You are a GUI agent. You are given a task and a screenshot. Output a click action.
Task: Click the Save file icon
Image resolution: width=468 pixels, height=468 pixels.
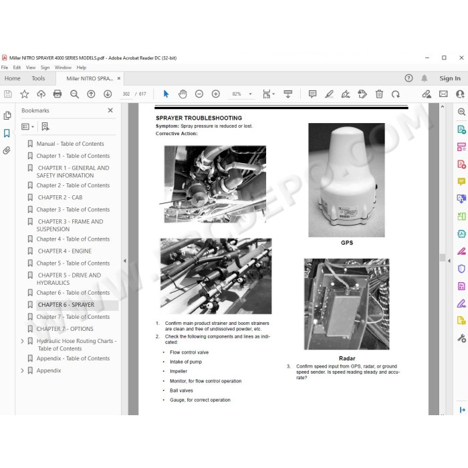(8, 94)
